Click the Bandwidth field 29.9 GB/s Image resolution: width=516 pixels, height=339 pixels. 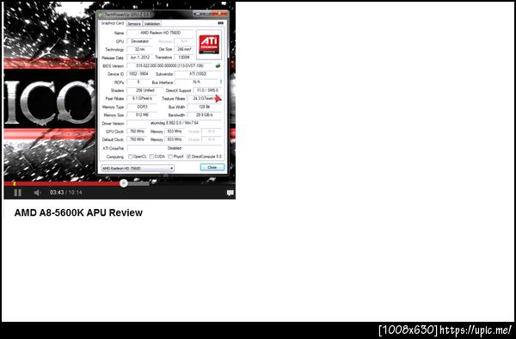205,115
